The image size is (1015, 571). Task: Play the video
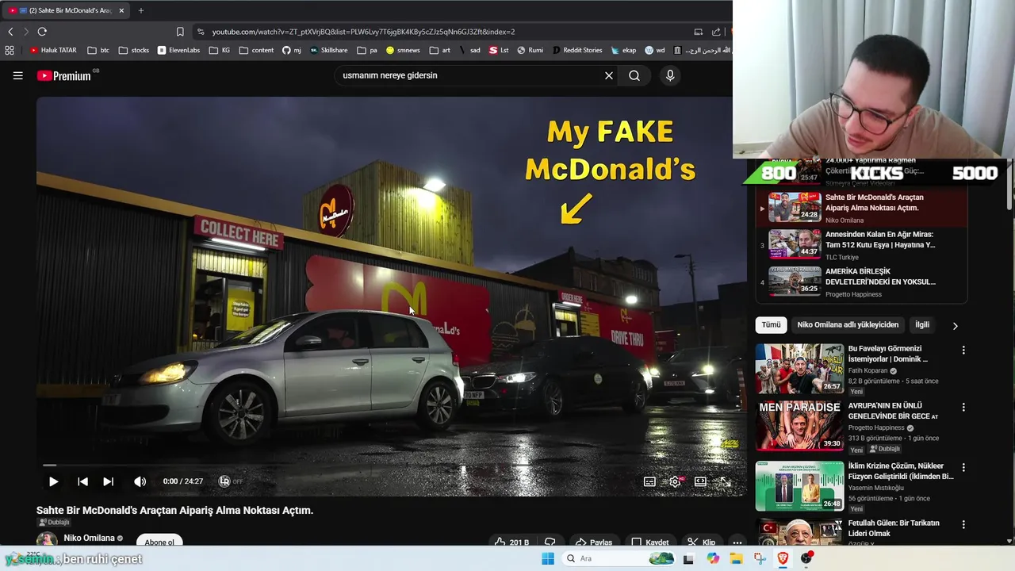point(53,481)
